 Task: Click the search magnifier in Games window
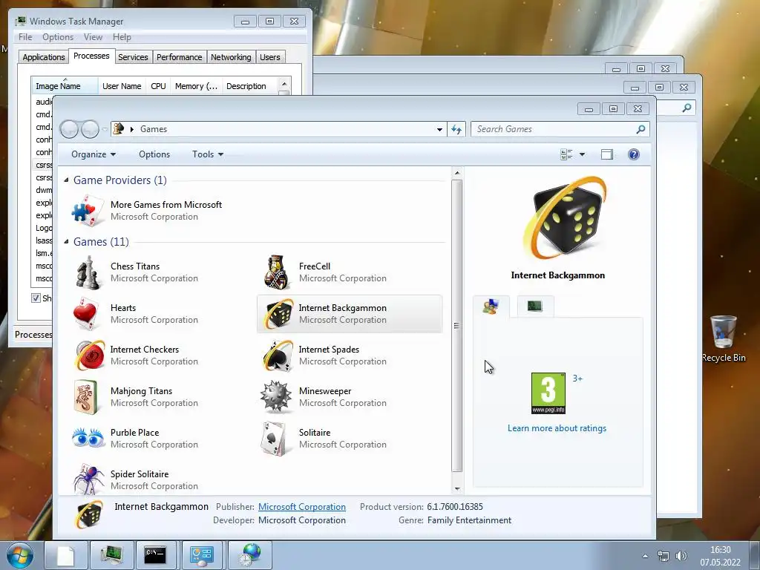(x=641, y=129)
